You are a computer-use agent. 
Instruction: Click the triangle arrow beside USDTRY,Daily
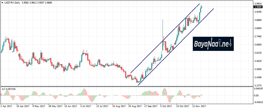click(x=2, y=3)
